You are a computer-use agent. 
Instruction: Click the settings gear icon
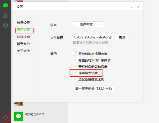tap(6, 117)
